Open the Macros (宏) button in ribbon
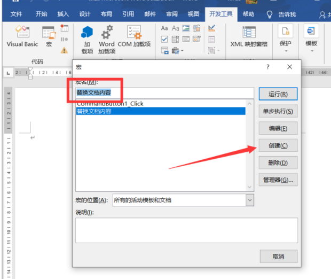The image size is (331, 279). (x=49, y=36)
